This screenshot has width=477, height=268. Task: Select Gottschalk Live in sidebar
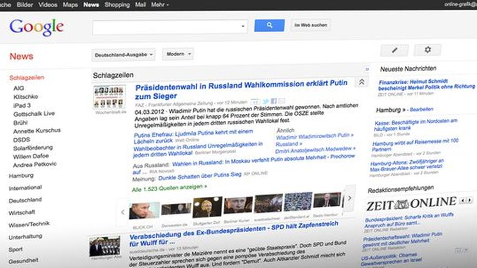(x=34, y=114)
